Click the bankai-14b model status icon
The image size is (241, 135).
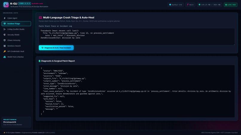170,5
